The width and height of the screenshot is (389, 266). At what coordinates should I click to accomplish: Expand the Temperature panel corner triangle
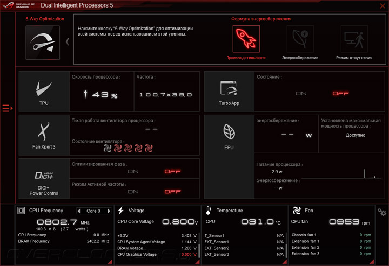click(285, 262)
